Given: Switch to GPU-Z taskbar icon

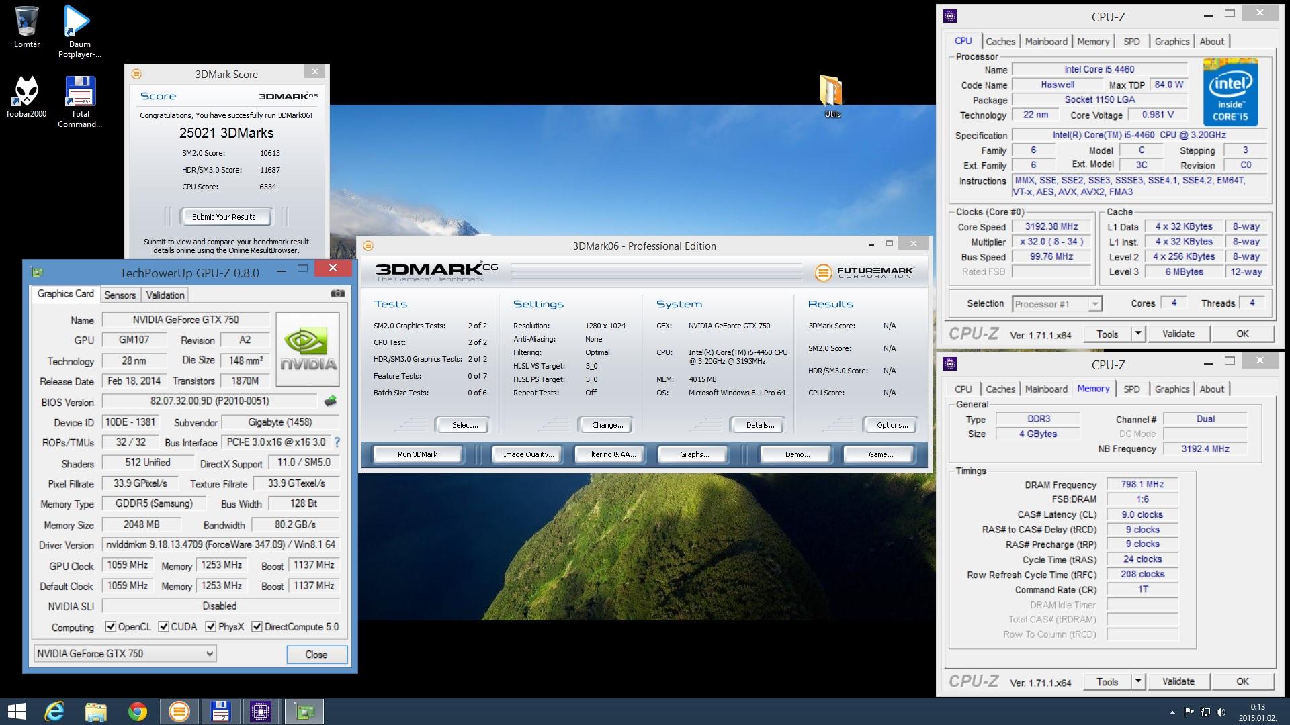Looking at the screenshot, I should click(x=304, y=712).
